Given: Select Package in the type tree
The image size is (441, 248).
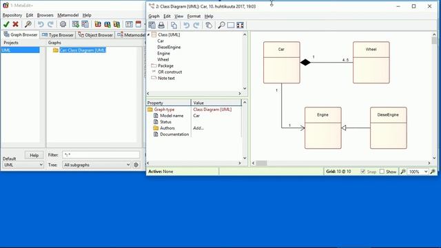Looking at the screenshot, I should tap(165, 66).
